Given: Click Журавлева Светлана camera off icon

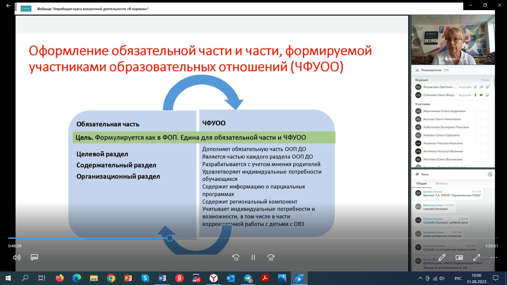Looking at the screenshot, I should [x=481, y=87].
